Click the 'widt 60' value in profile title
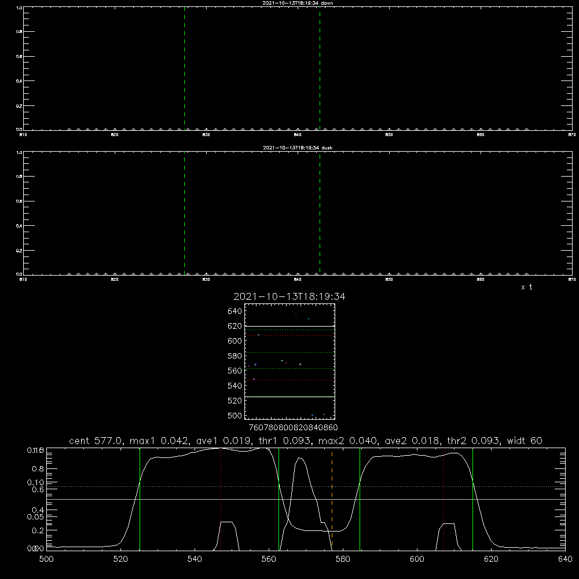Viewport: 579px width, 579px height. [525, 441]
